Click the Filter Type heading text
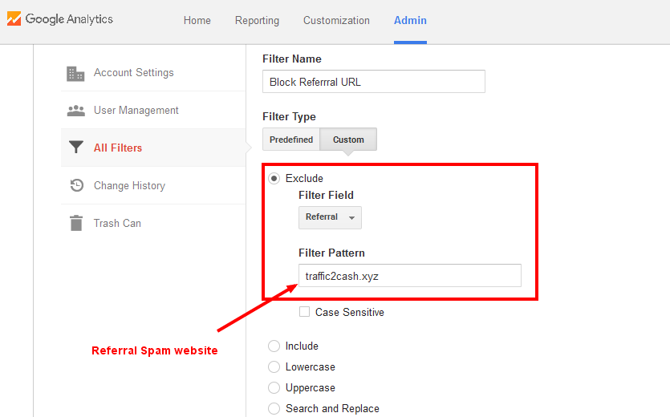This screenshot has width=670, height=417. click(x=289, y=116)
